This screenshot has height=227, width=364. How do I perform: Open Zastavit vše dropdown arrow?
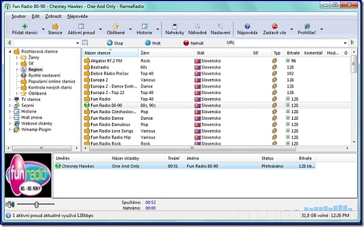coord(292,30)
